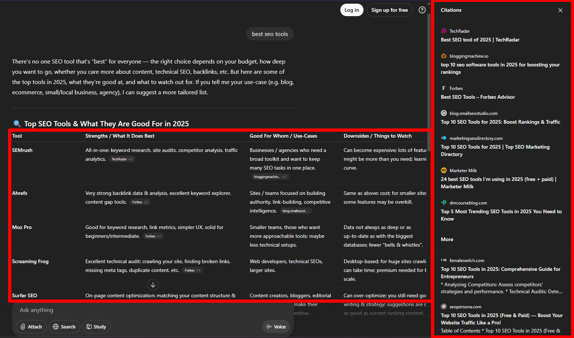Click blog.smallseost... citation chip

(296, 211)
